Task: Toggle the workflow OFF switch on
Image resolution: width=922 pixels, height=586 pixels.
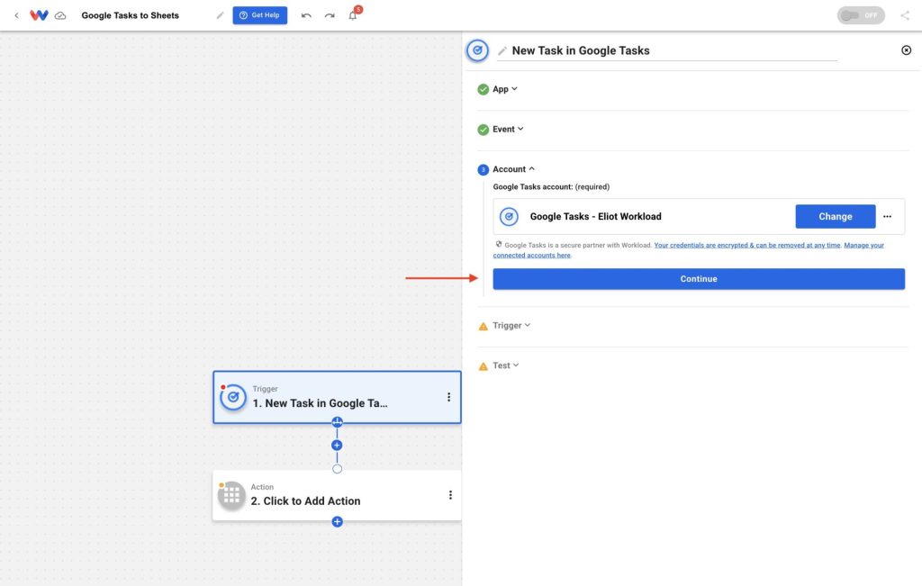Action: pos(861,15)
